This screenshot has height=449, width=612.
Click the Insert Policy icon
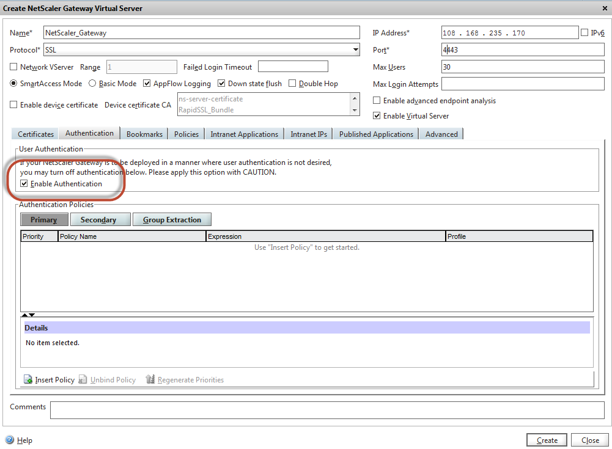tap(28, 380)
